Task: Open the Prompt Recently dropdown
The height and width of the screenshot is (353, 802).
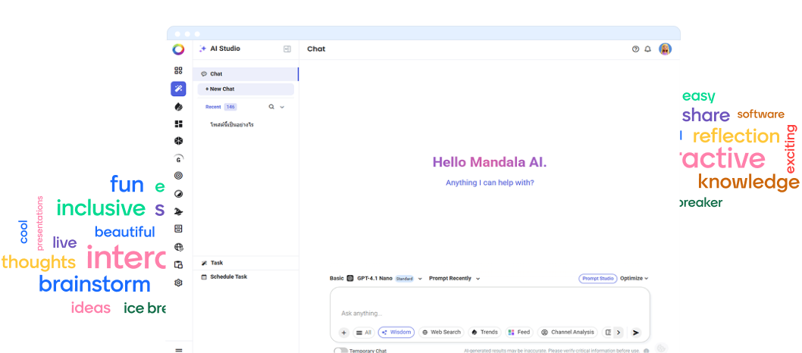Action: click(455, 279)
